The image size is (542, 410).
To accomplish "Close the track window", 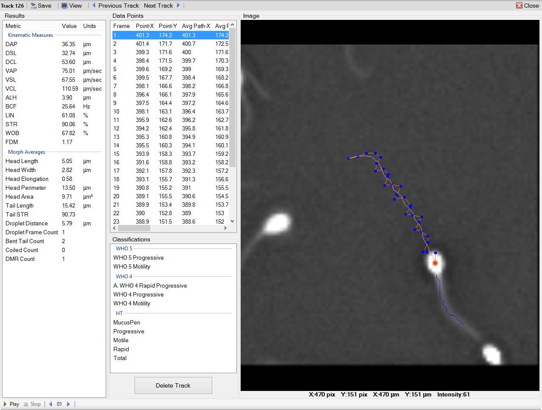I will 527,6.
